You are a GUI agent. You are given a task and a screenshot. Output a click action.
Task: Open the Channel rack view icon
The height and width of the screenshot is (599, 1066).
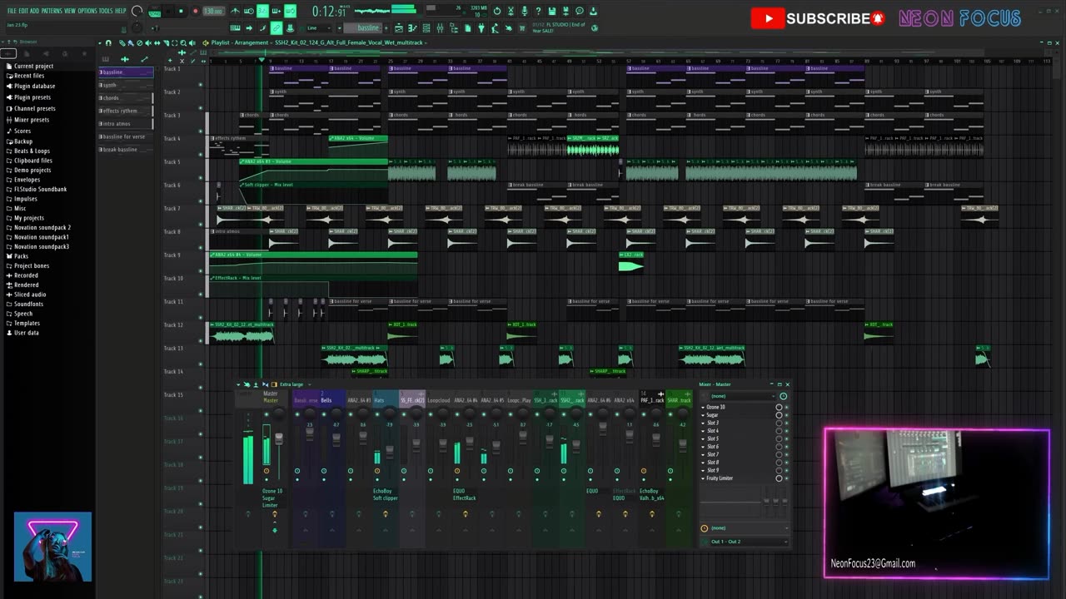pyautogui.click(x=426, y=27)
